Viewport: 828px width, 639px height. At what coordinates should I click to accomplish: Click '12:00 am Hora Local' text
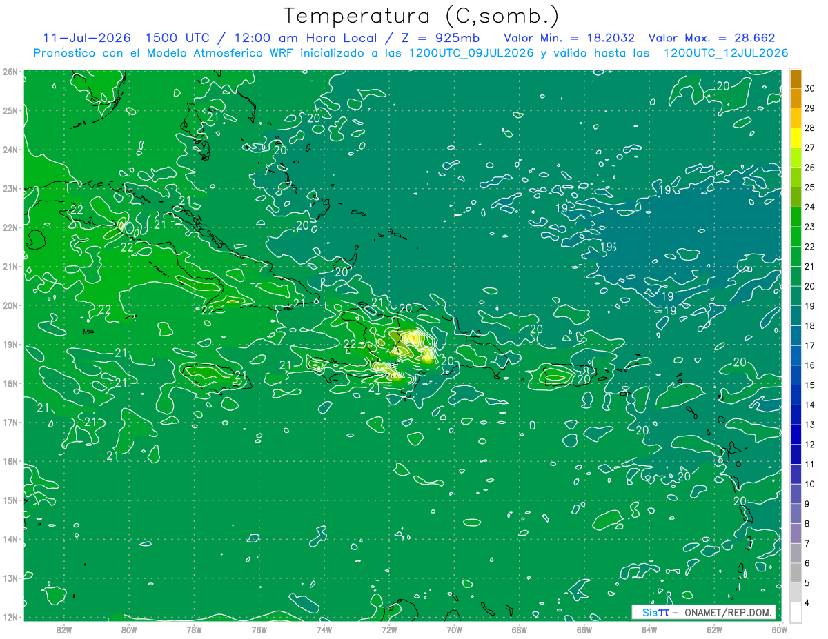coord(306,38)
